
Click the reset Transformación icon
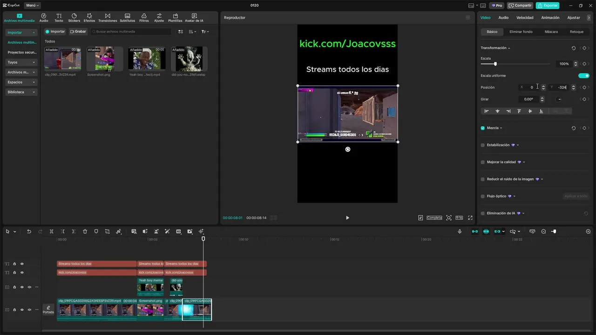click(573, 48)
